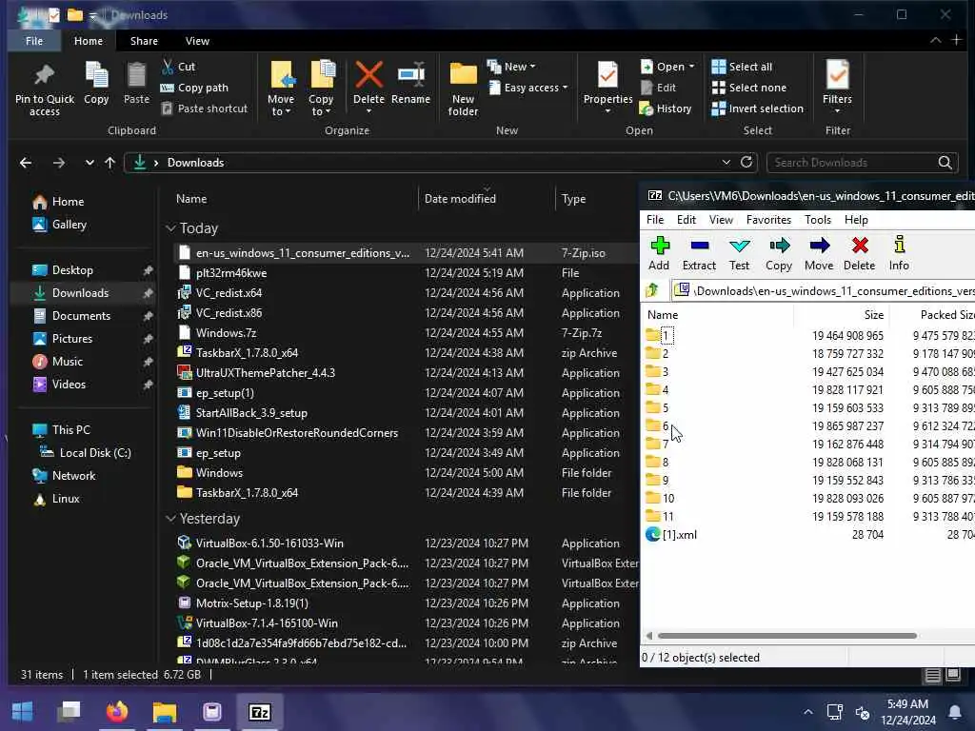Open the Explorer File tab
The image size is (975, 731).
(x=34, y=41)
